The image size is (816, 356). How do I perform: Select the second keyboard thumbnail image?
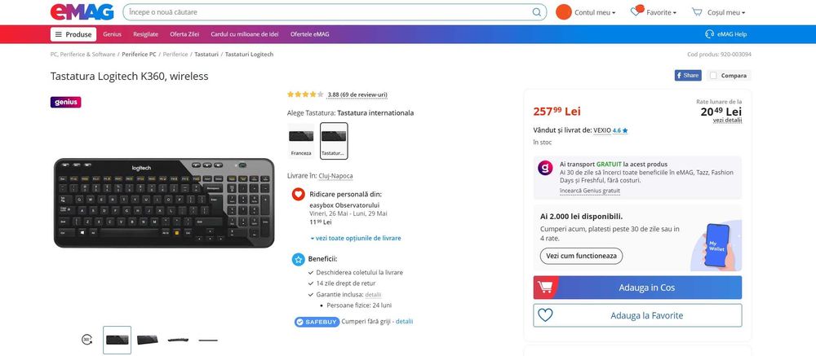click(x=148, y=340)
